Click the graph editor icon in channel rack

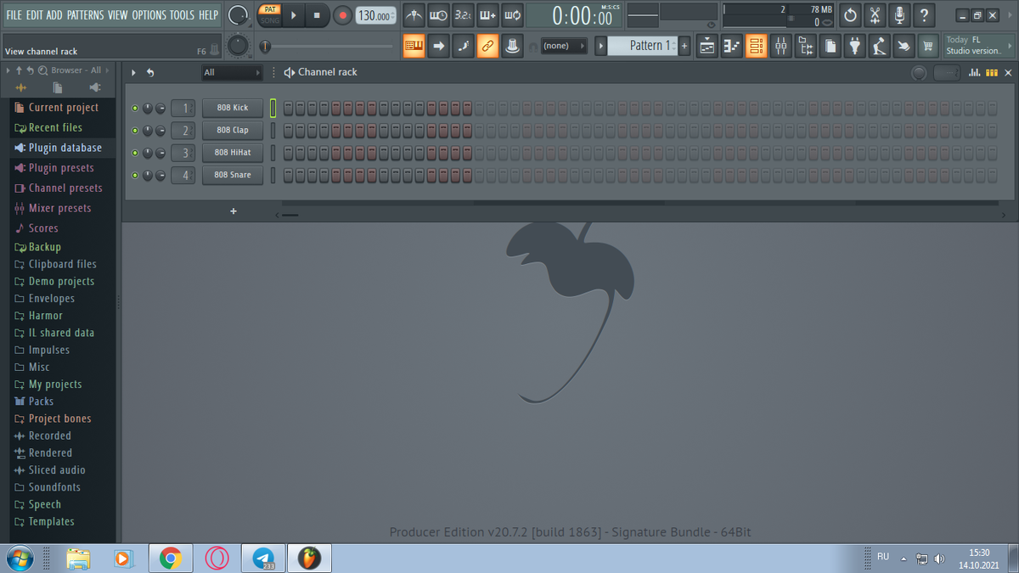pyautogui.click(x=975, y=73)
